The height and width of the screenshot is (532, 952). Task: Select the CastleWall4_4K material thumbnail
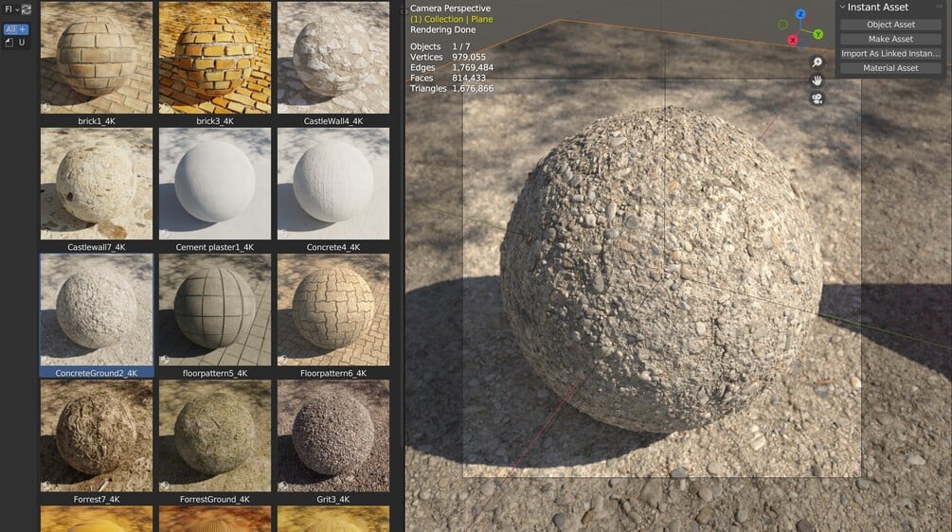click(333, 58)
